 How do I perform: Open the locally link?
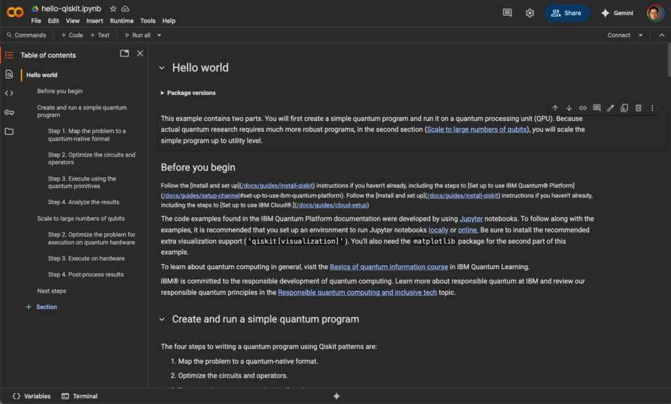click(438, 230)
